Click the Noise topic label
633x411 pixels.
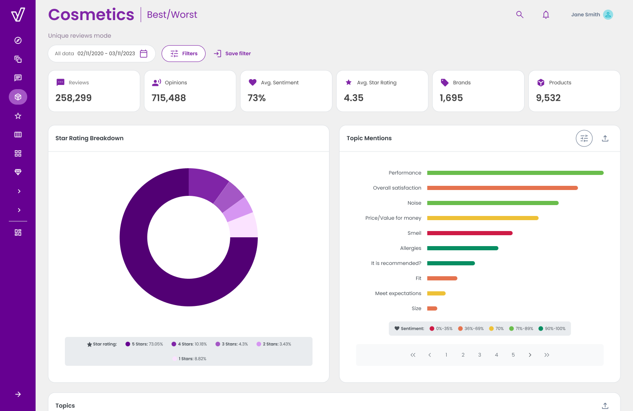pos(414,203)
